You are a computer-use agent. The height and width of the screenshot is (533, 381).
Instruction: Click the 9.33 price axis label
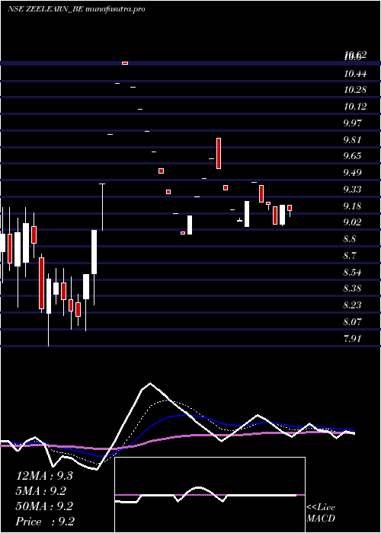[x=352, y=190]
